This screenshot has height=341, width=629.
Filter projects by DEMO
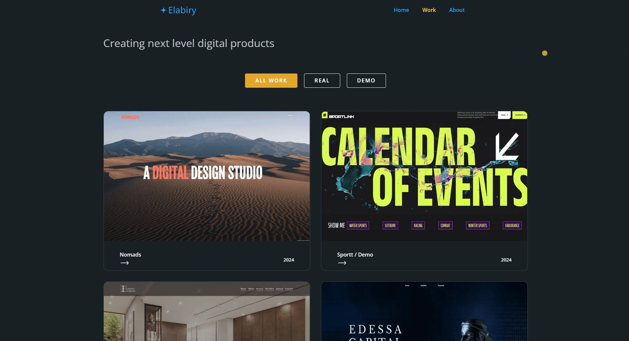(366, 80)
